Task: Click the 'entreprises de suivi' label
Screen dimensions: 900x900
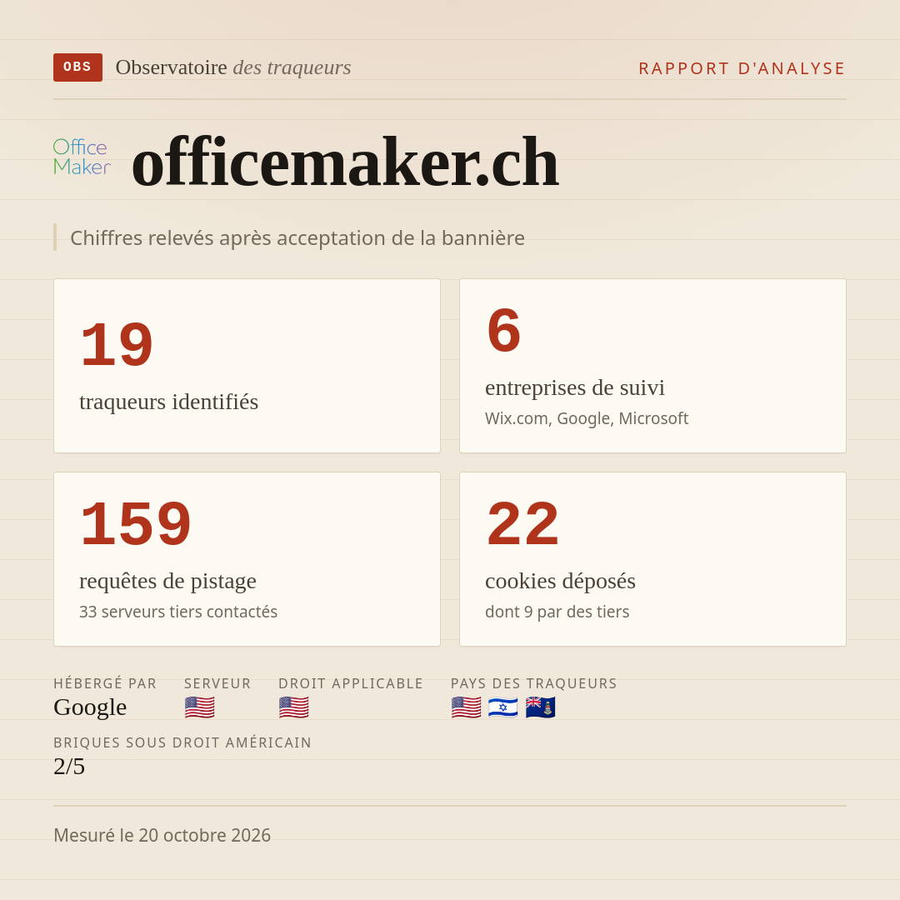Action: (574, 388)
